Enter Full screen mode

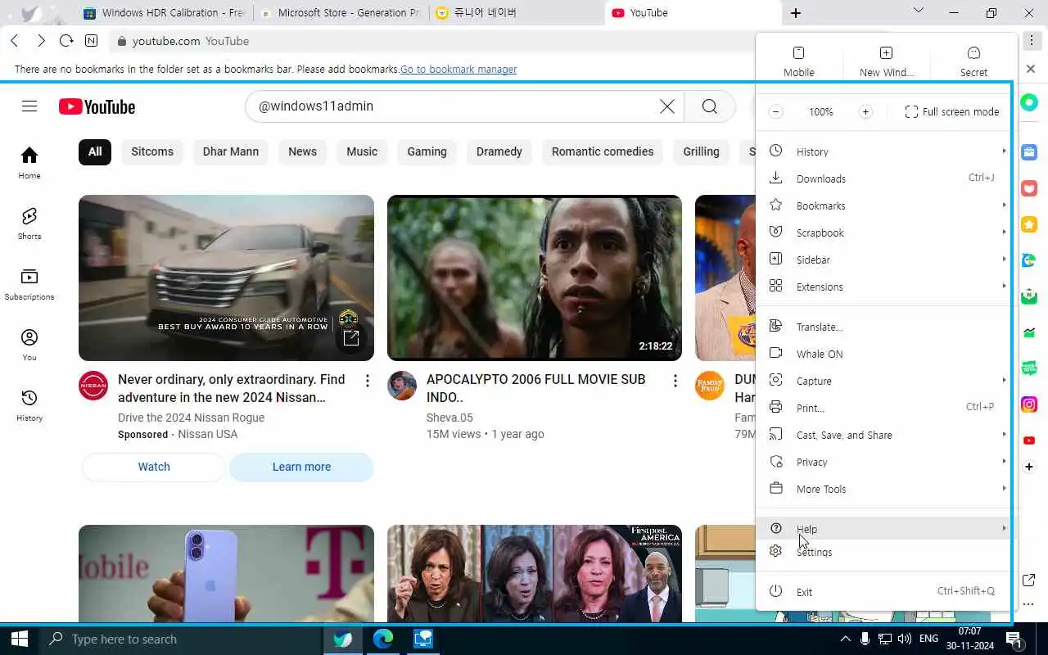point(951,112)
